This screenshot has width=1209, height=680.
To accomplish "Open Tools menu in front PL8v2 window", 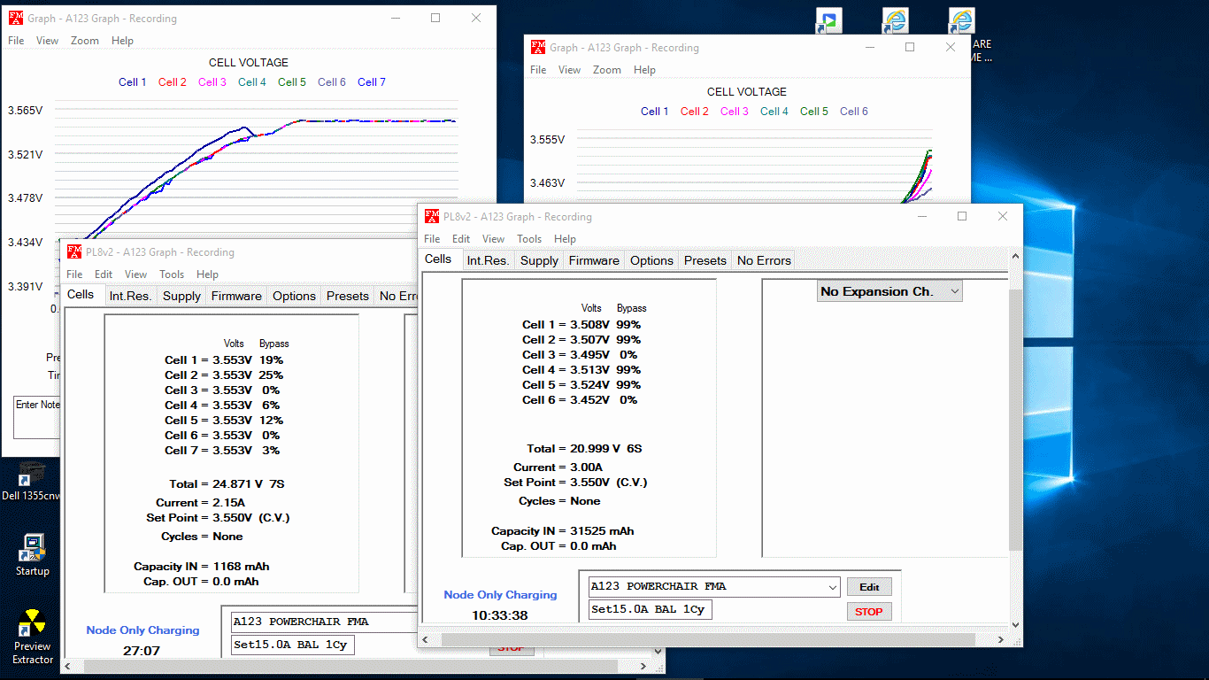I will click(529, 239).
